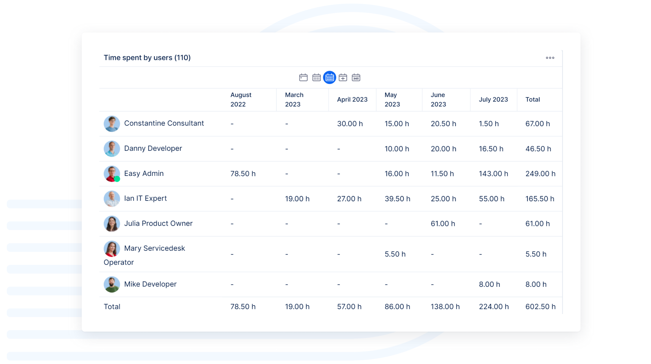Open Mike Developer's user profile link
Image resolution: width=651 pixels, height=364 pixels.
[x=150, y=284]
